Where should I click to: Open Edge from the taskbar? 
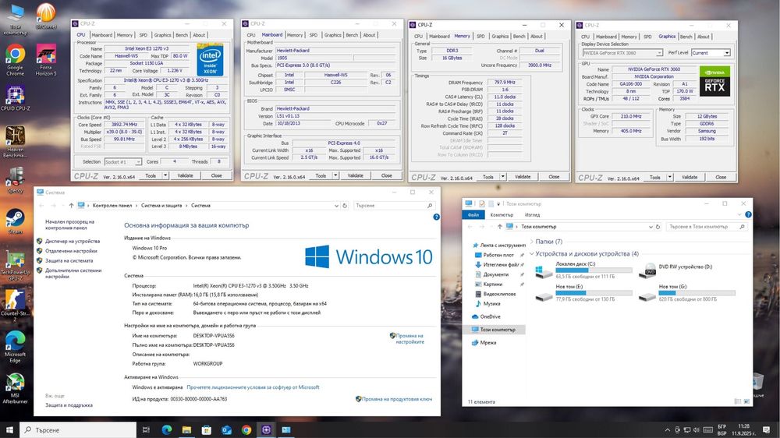[x=167, y=429]
